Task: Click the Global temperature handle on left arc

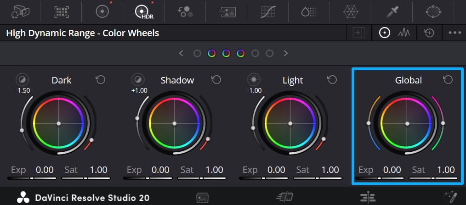Action: pos(369,123)
